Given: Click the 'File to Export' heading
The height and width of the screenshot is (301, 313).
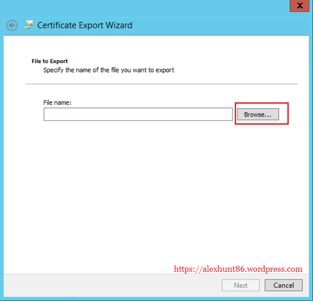Looking at the screenshot, I should tap(50, 61).
